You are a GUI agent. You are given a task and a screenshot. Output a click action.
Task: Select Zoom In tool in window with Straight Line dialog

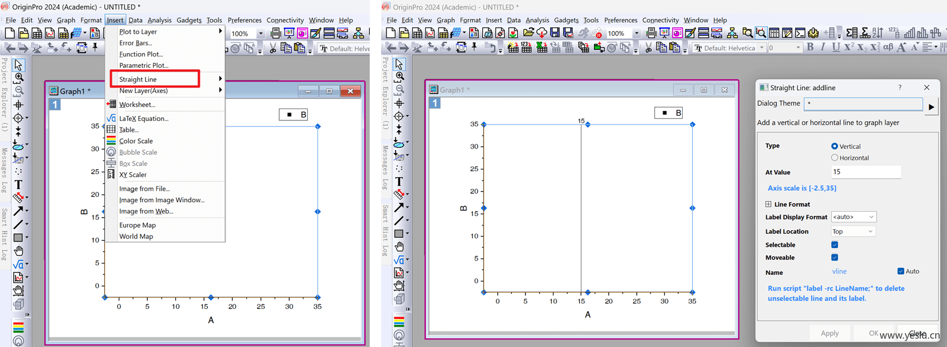(399, 77)
